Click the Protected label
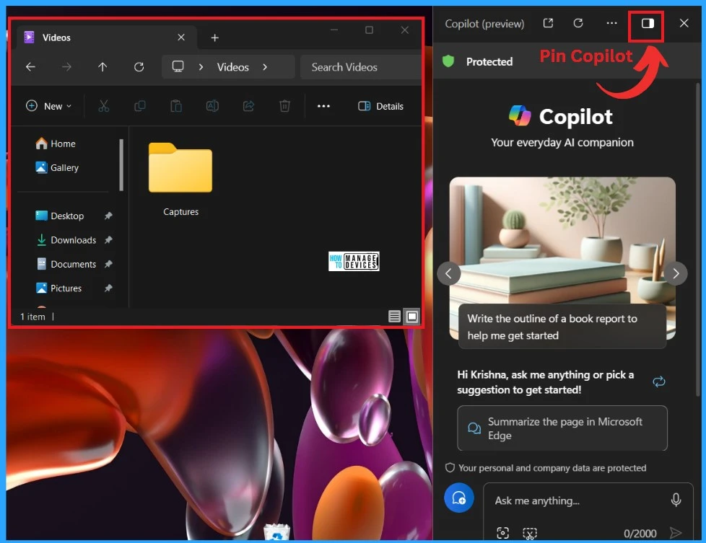This screenshot has width=706, height=543. point(489,61)
